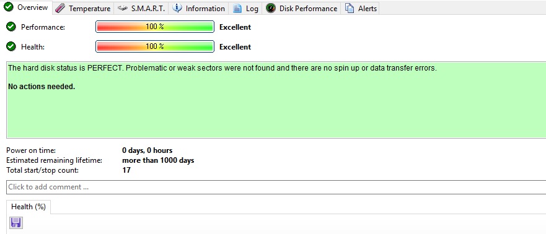Click the Performance 100 % progress bar

(x=154, y=27)
